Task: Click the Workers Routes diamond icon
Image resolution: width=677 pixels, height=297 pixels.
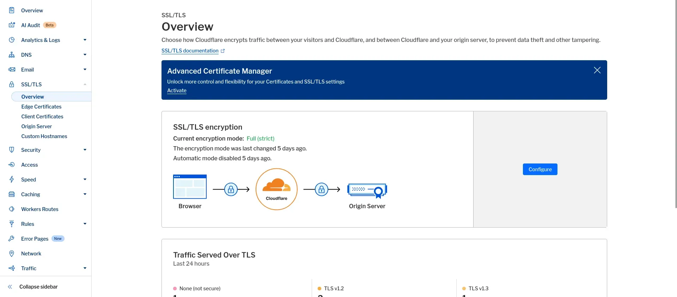Action: tap(12, 209)
